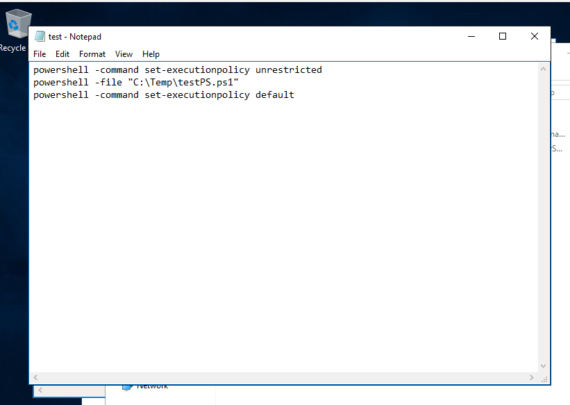This screenshot has width=570, height=405.
Task: Click the horizontal scrollbar left arrow in Notepad
Action: 35,378
